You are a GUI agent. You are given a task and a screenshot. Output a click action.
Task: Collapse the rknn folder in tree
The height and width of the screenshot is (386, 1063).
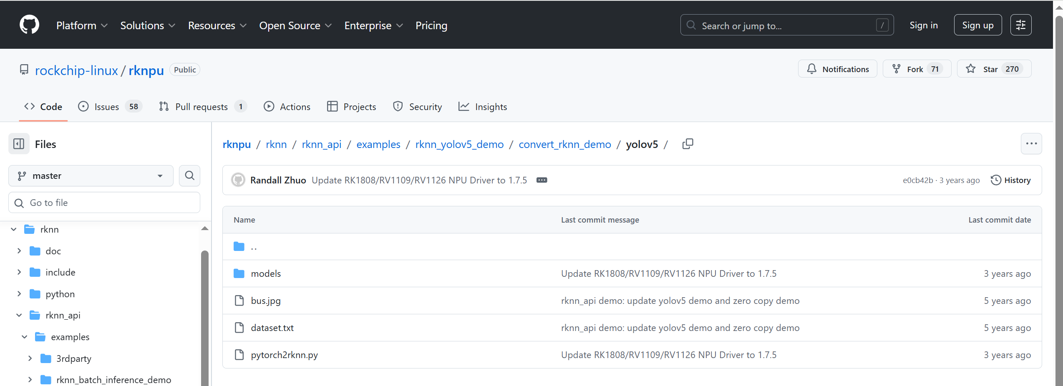click(x=14, y=229)
